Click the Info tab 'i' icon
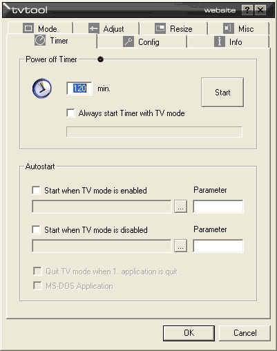 tap(220, 41)
